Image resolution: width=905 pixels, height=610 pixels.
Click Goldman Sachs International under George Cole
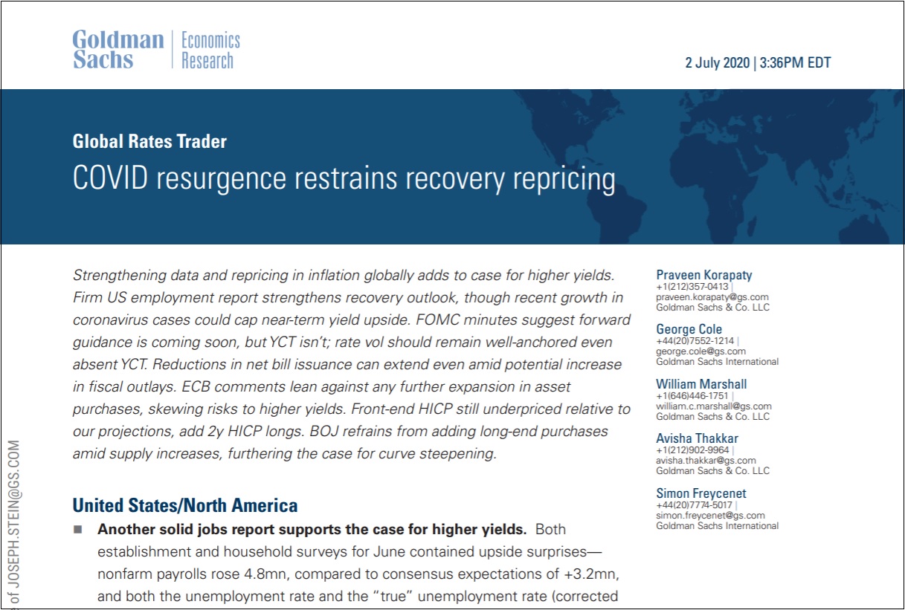pos(717,362)
